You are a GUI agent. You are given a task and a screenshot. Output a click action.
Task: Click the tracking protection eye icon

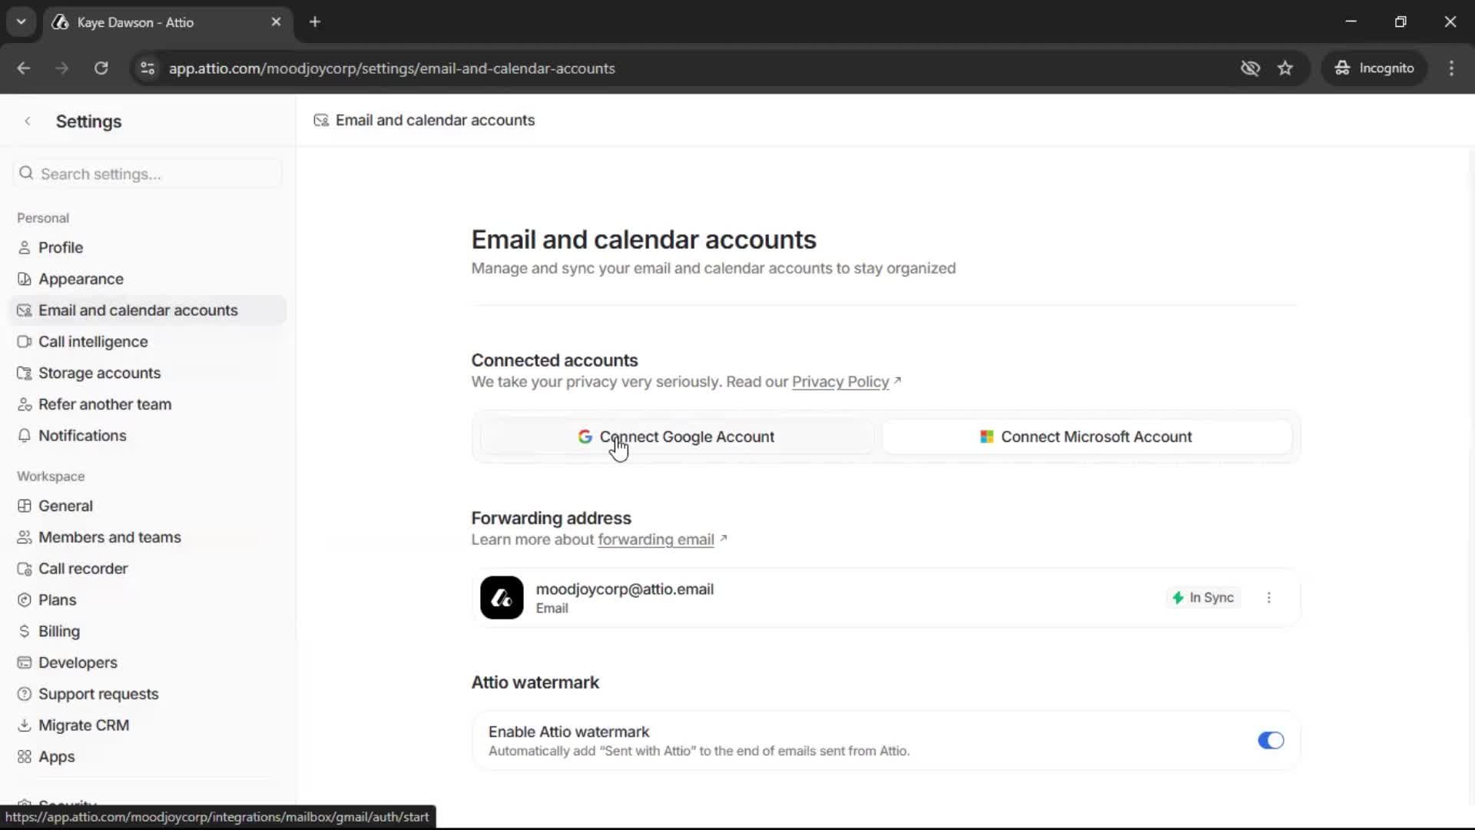pyautogui.click(x=1250, y=68)
